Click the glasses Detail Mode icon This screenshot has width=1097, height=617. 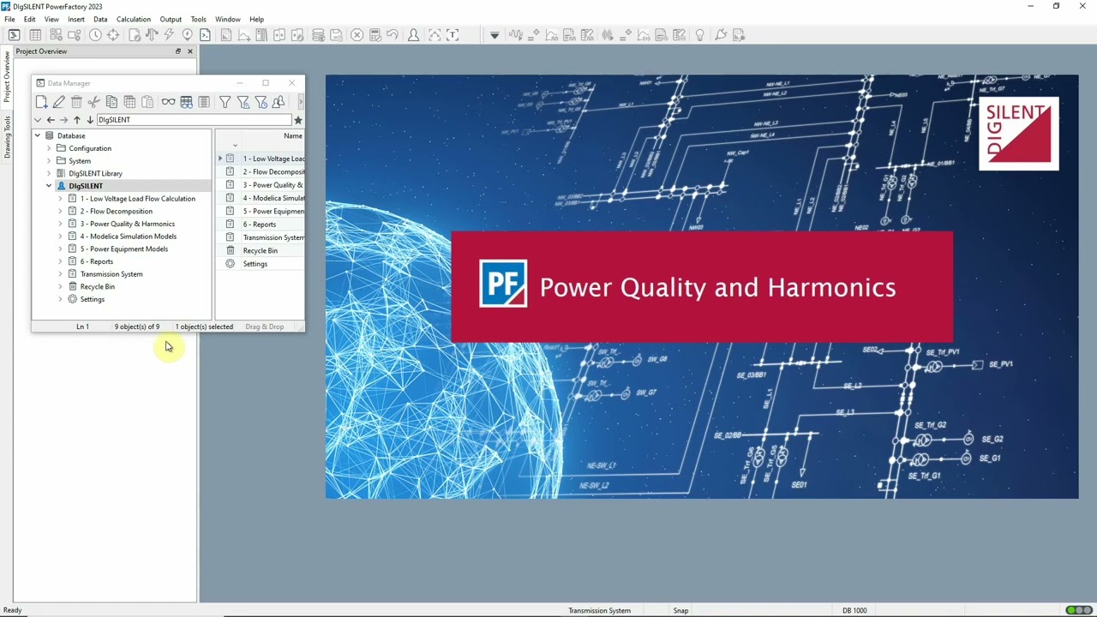point(168,102)
